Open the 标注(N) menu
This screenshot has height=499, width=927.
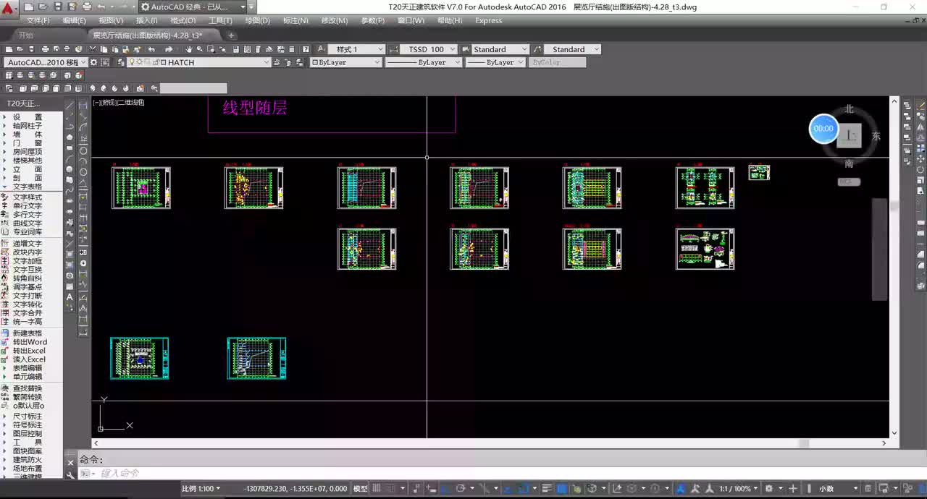pyautogui.click(x=295, y=20)
